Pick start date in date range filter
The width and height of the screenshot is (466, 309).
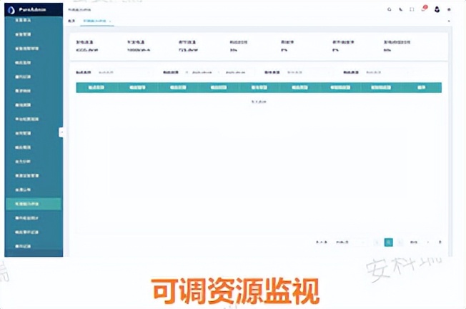tap(202, 72)
